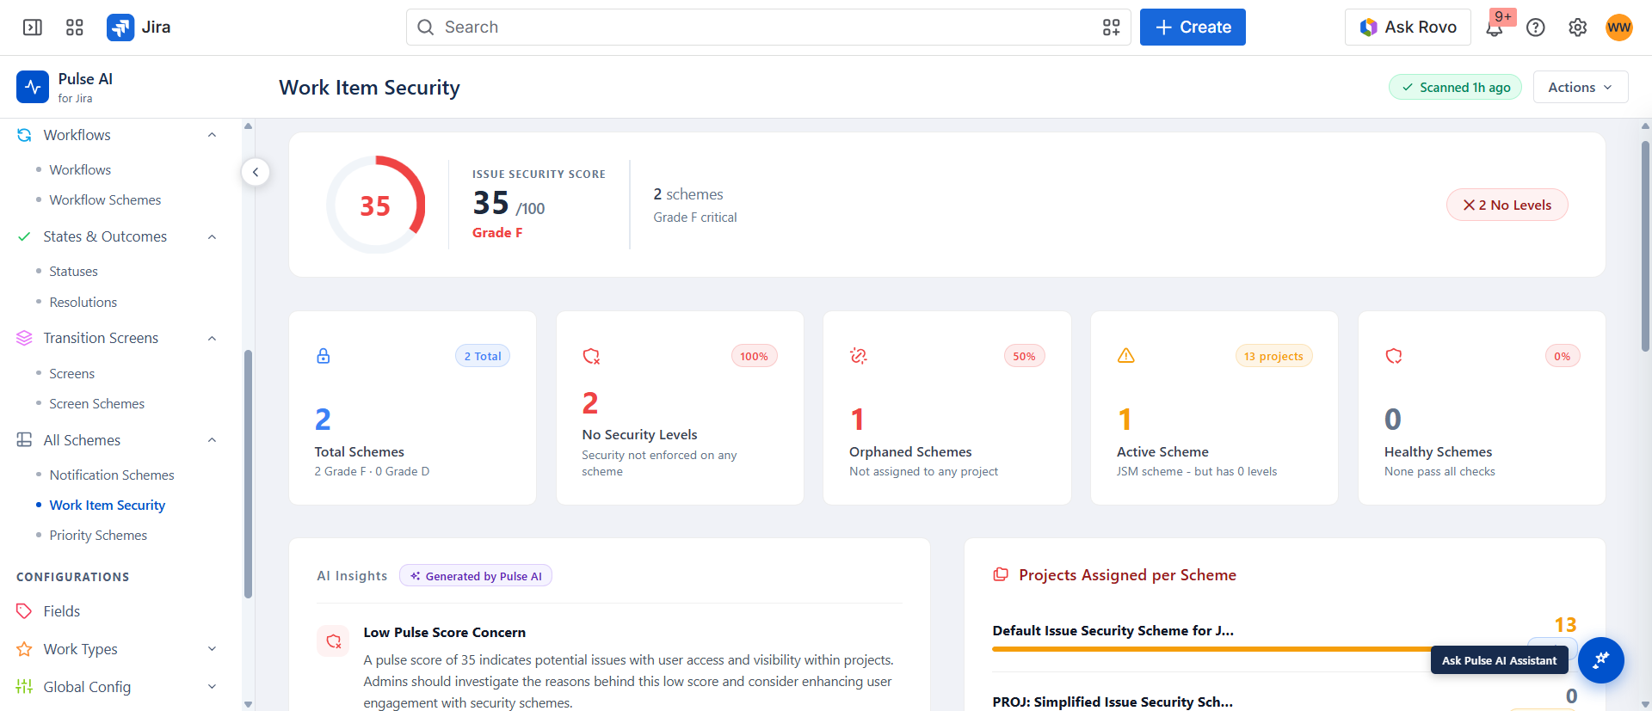Image resolution: width=1652 pixels, height=711 pixels.
Task: Click the Workflows section sync icon
Action: point(24,135)
